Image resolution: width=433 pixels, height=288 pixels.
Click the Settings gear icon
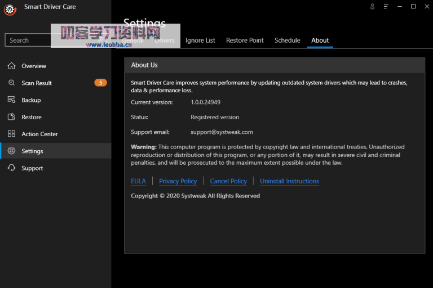click(11, 151)
